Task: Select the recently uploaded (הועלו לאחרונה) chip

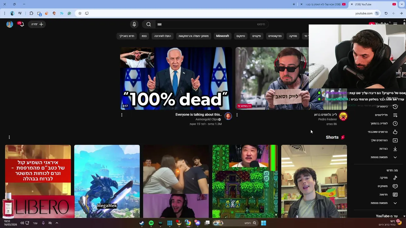Action: [x=162, y=36]
